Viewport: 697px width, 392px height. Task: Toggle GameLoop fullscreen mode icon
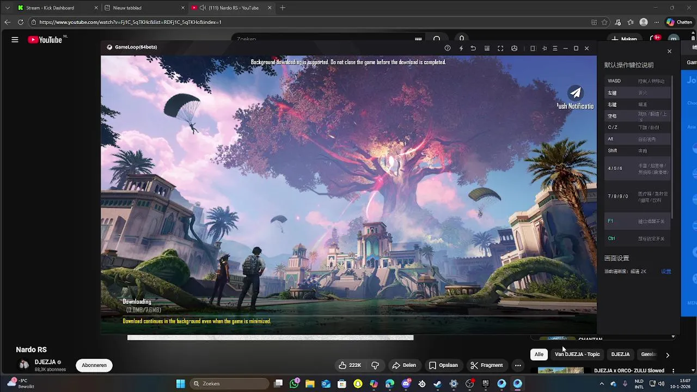(500, 48)
